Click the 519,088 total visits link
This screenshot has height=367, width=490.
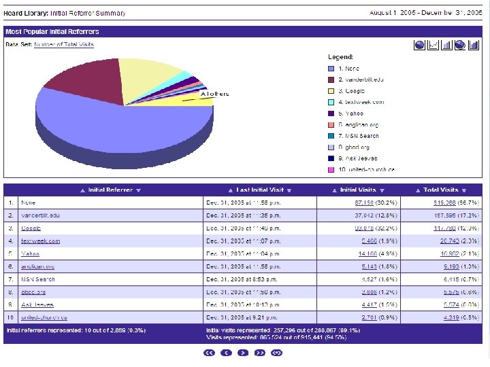click(444, 203)
